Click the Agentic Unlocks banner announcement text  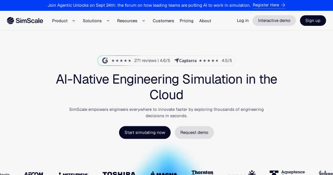pos(149,5)
